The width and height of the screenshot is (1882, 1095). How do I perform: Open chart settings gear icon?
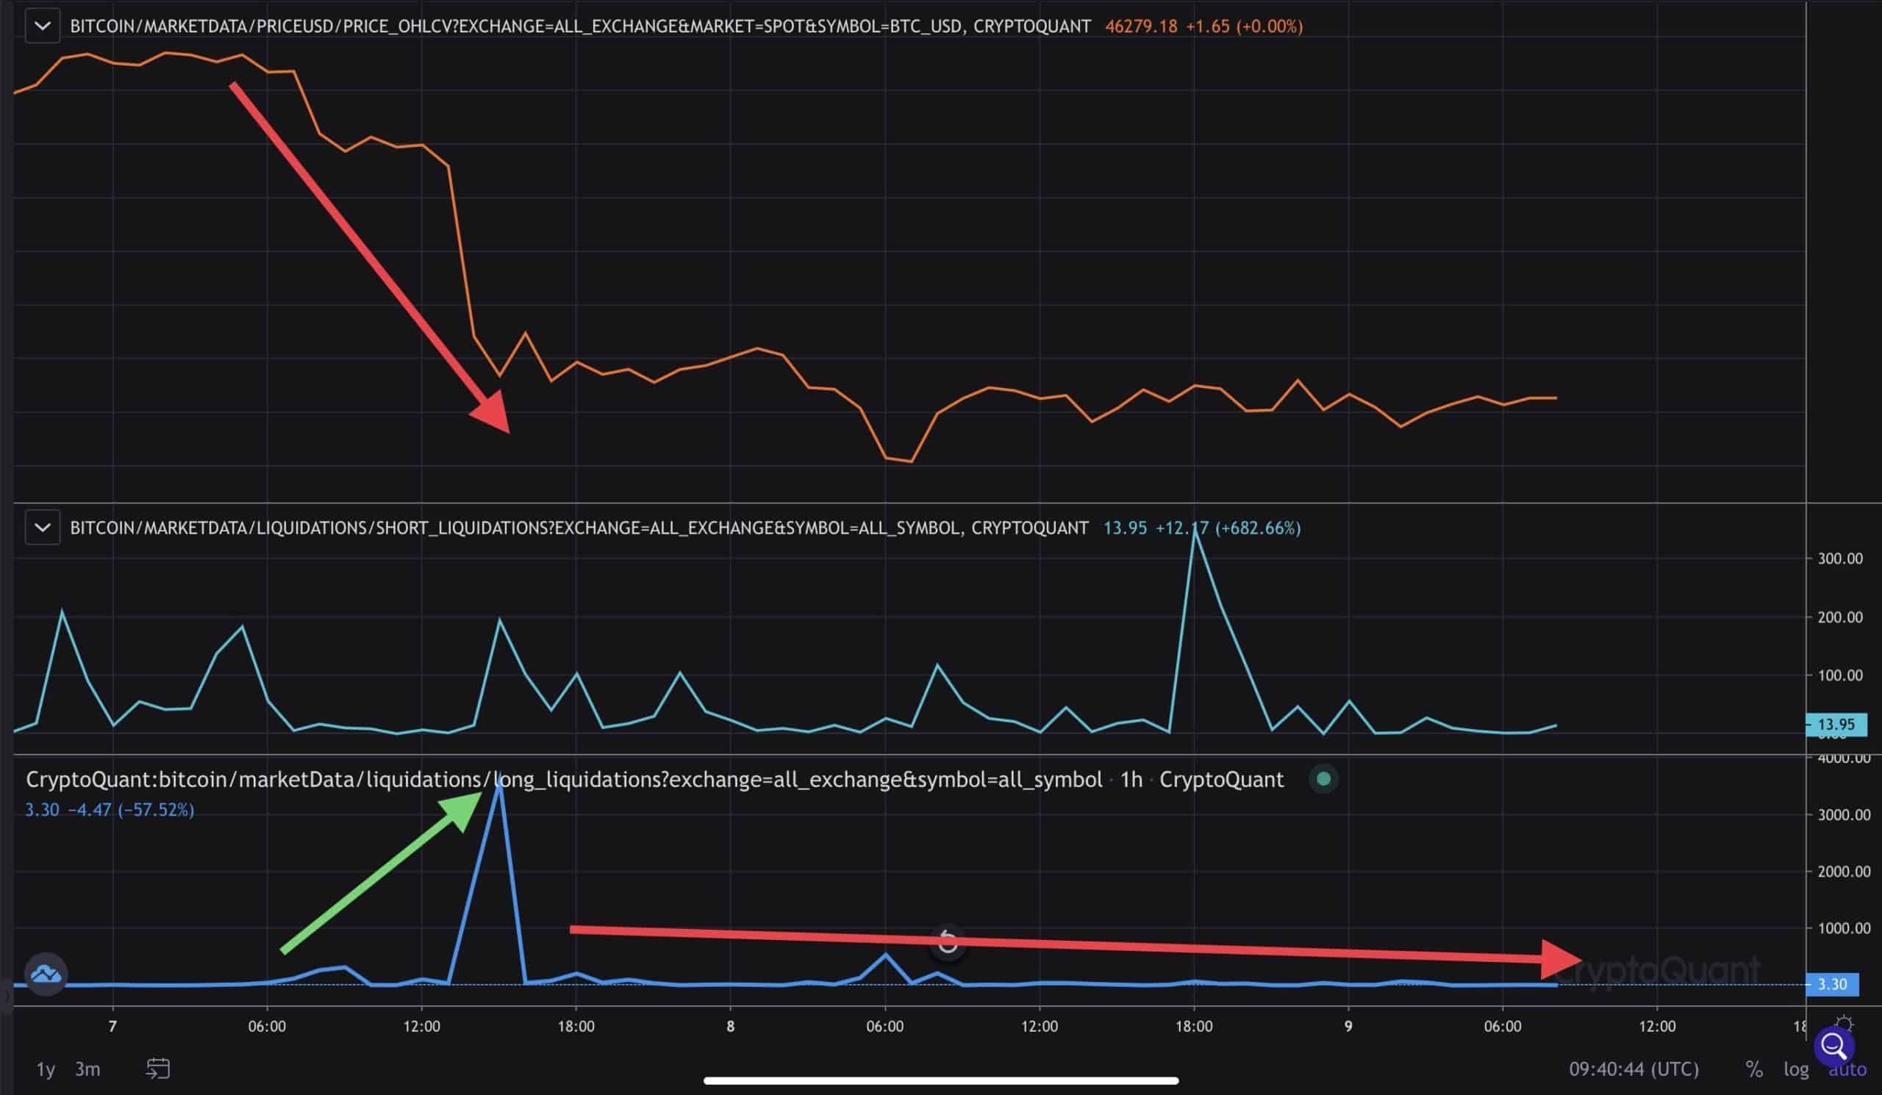tap(1844, 1023)
